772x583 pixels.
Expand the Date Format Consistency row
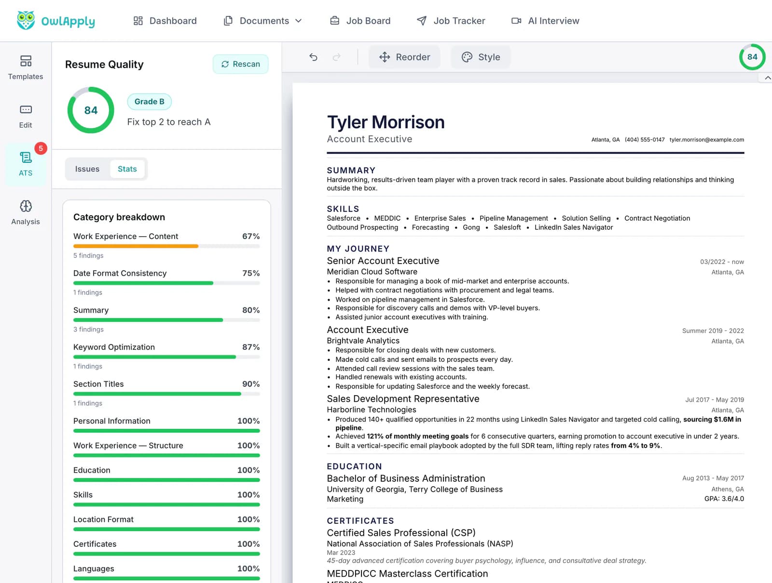pos(166,282)
